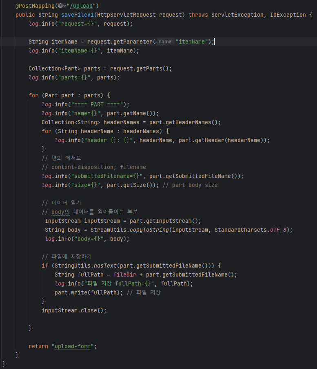Click the HttpServletRequest parameter type

coord(126,15)
